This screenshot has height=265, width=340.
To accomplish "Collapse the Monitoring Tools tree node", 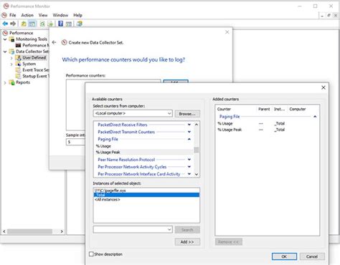I will 5,39.
